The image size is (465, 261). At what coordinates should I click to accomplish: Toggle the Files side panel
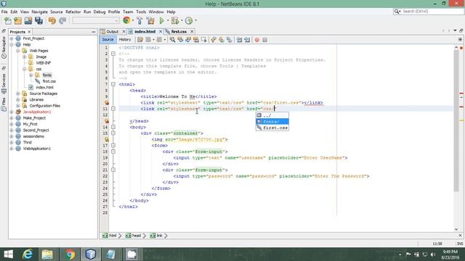[4, 104]
